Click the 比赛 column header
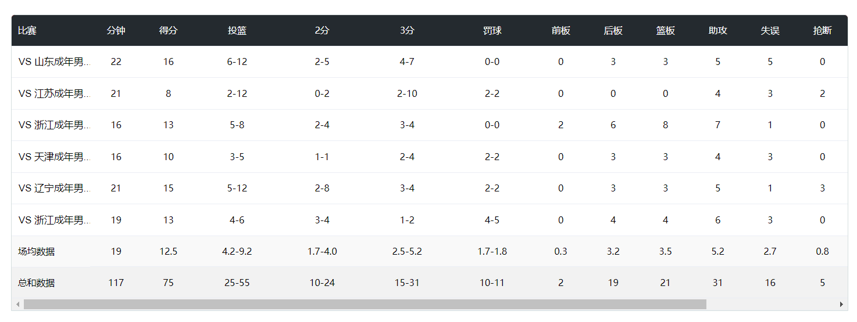The image size is (857, 322). (27, 31)
